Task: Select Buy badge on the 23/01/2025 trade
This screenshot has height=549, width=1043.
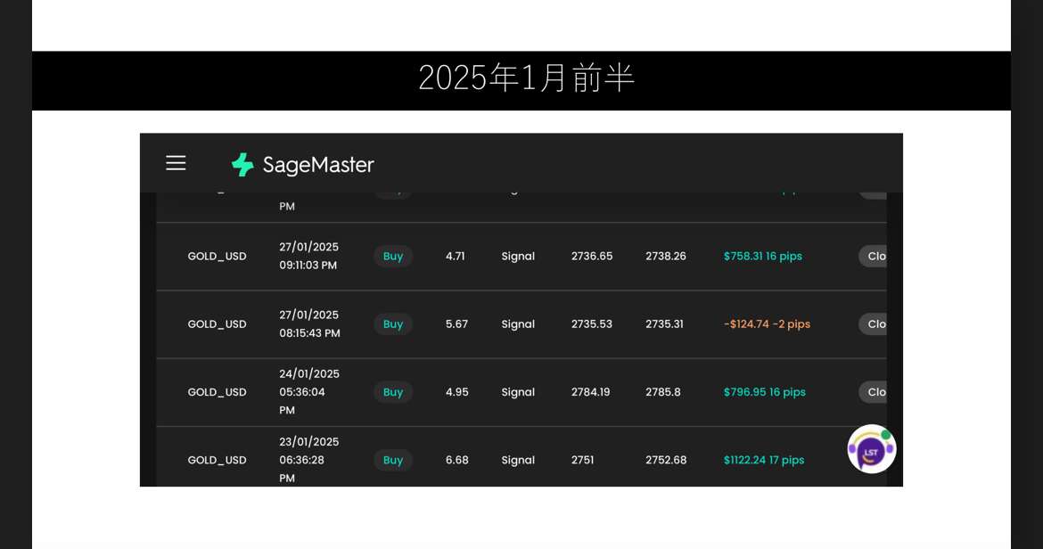Action: pyautogui.click(x=393, y=460)
